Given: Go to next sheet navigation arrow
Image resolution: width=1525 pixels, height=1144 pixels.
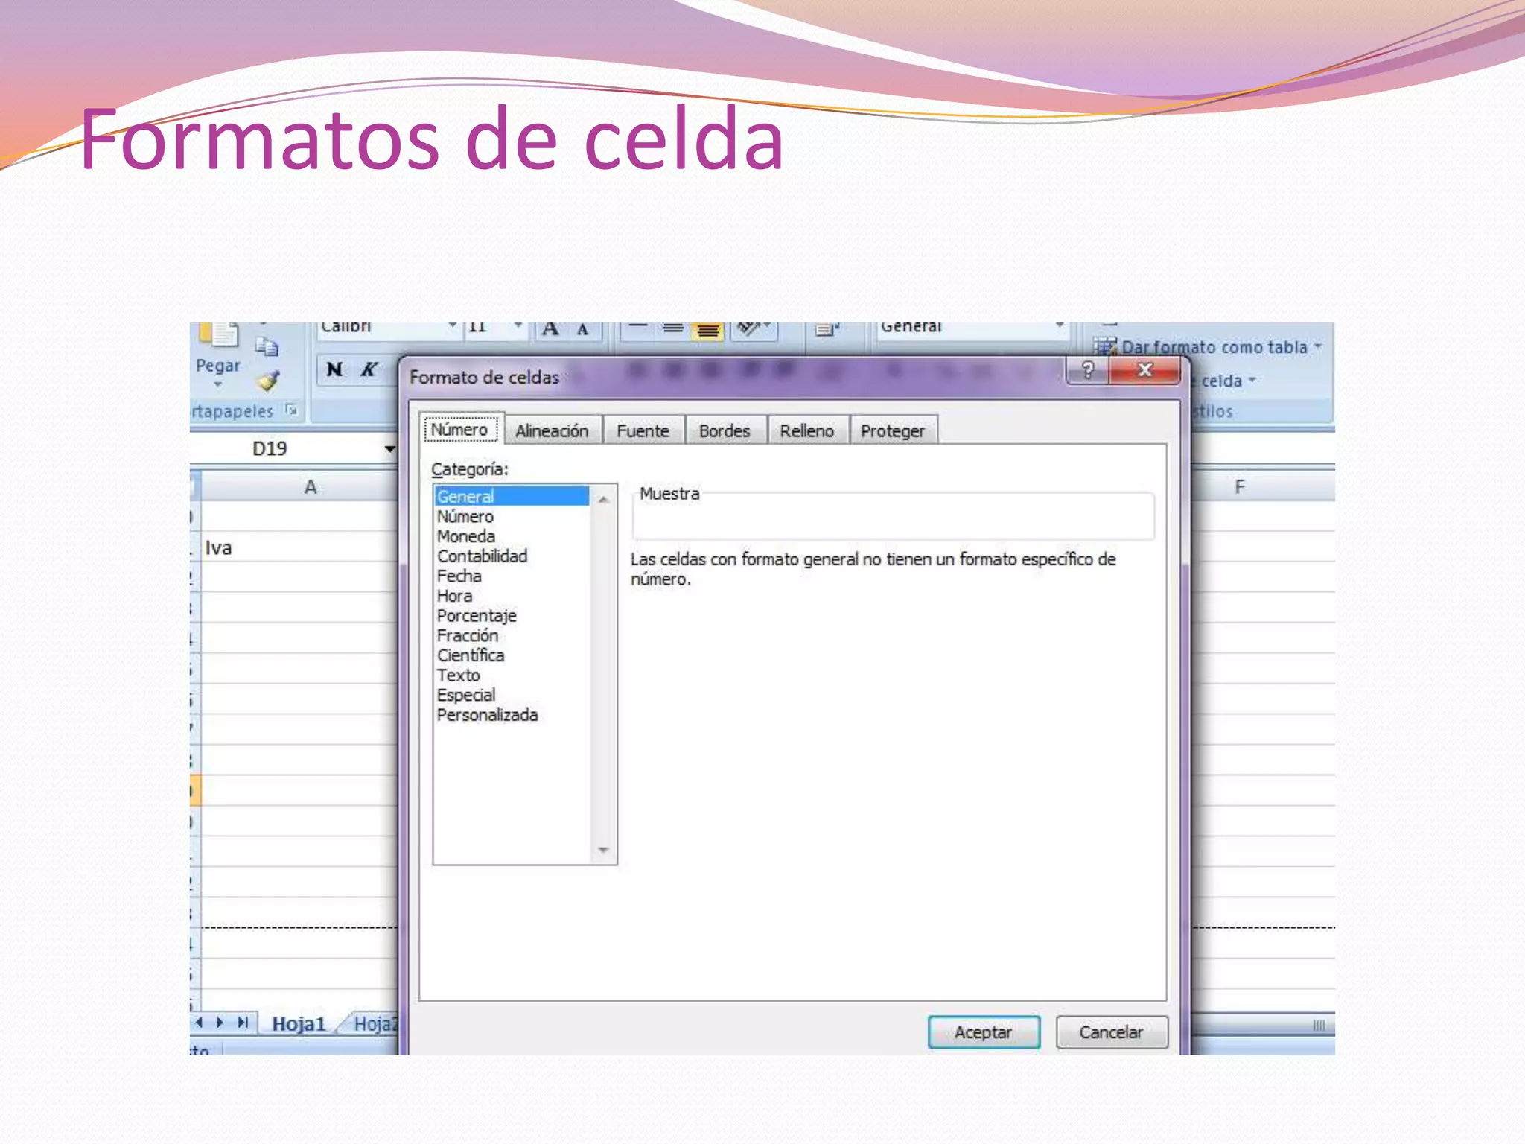Looking at the screenshot, I should coord(220,1023).
